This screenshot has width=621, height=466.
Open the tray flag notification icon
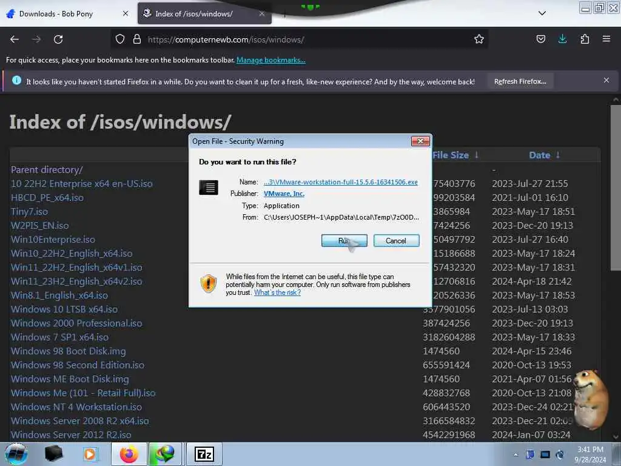(530, 454)
